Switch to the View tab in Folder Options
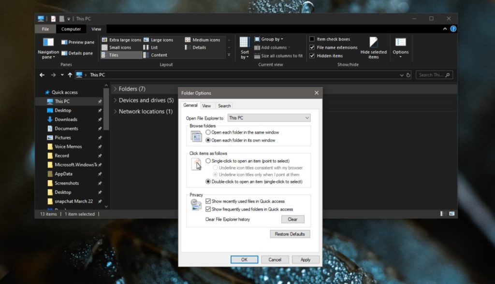This screenshot has width=495, height=284. click(207, 105)
